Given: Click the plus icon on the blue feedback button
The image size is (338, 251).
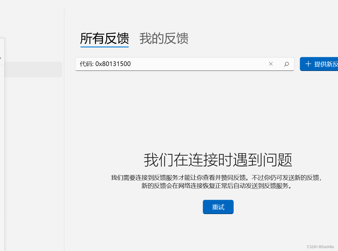Looking at the screenshot, I should pos(308,64).
